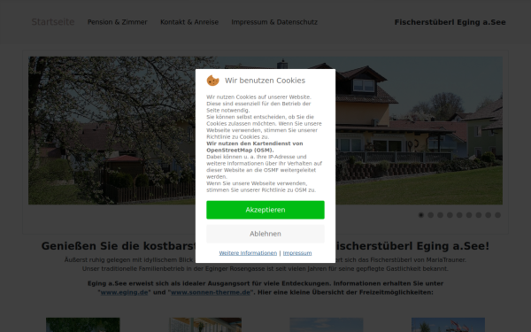531x332 pixels.
Task: Visit the www.eging.de link
Action: click(x=124, y=292)
